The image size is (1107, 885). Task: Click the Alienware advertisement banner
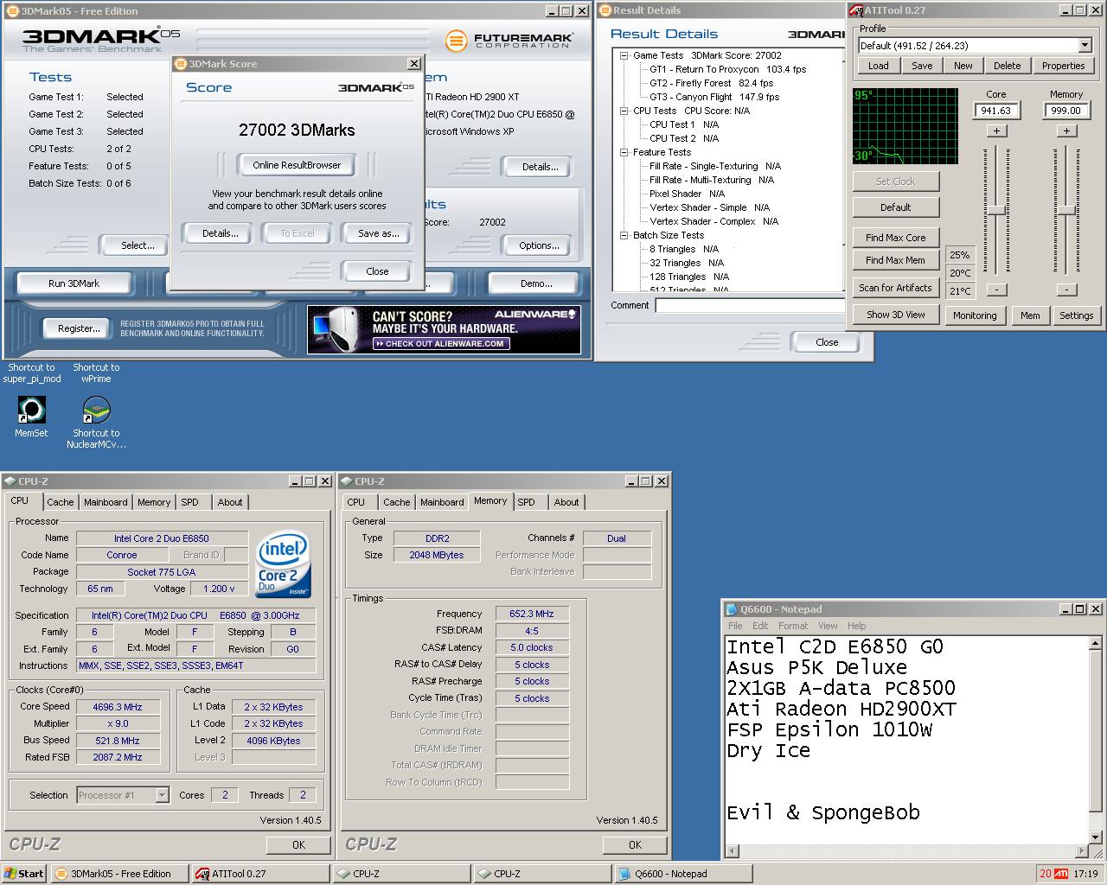tap(444, 329)
